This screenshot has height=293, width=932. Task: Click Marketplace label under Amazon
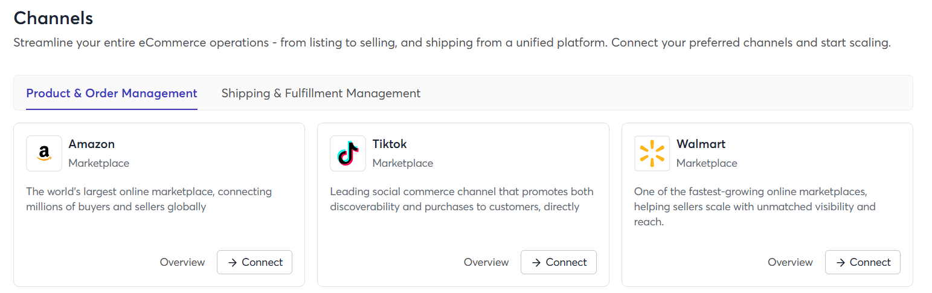(98, 163)
